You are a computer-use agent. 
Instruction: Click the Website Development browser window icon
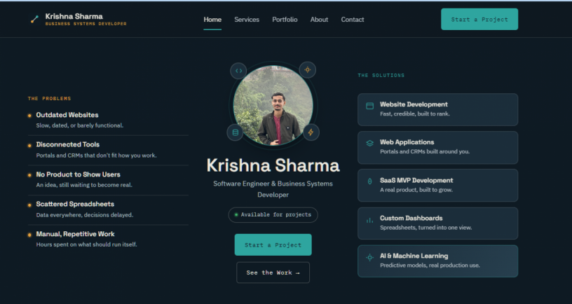coord(369,106)
